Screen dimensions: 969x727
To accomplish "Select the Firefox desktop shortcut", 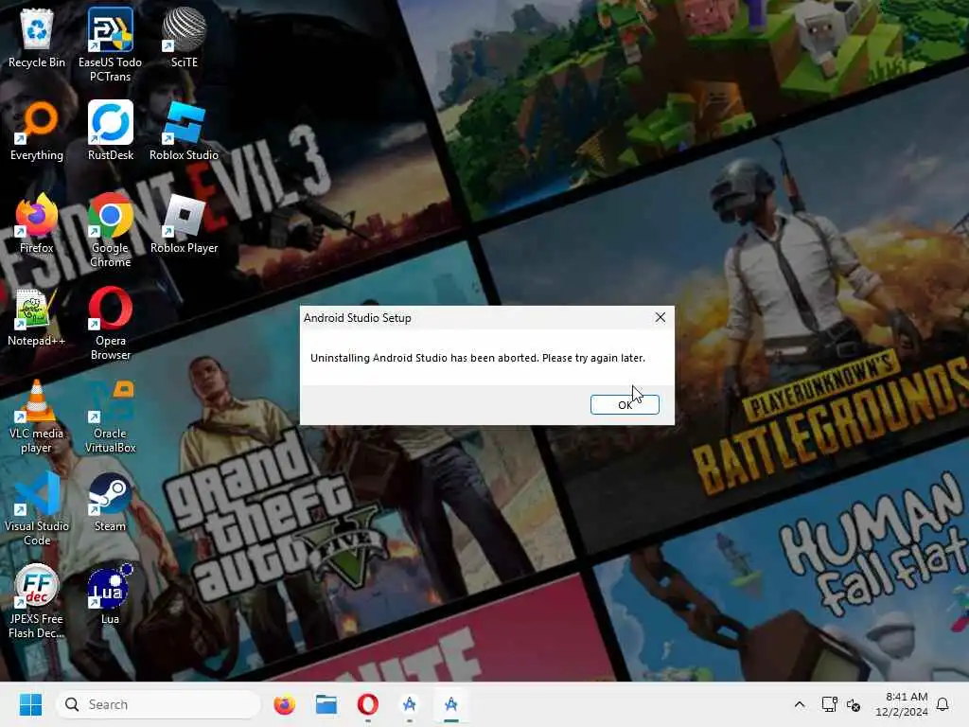I will coord(37,223).
